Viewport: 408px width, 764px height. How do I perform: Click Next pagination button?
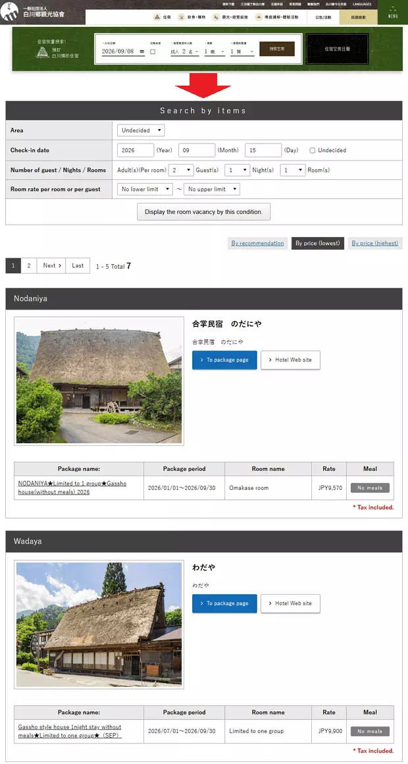click(51, 265)
